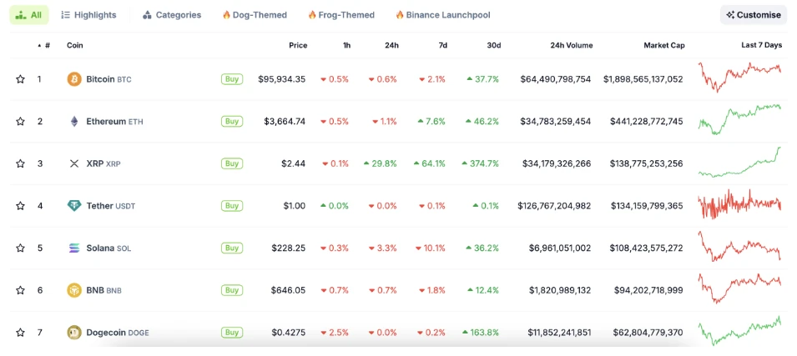
Task: Sort by the 30d column header
Action: point(493,45)
